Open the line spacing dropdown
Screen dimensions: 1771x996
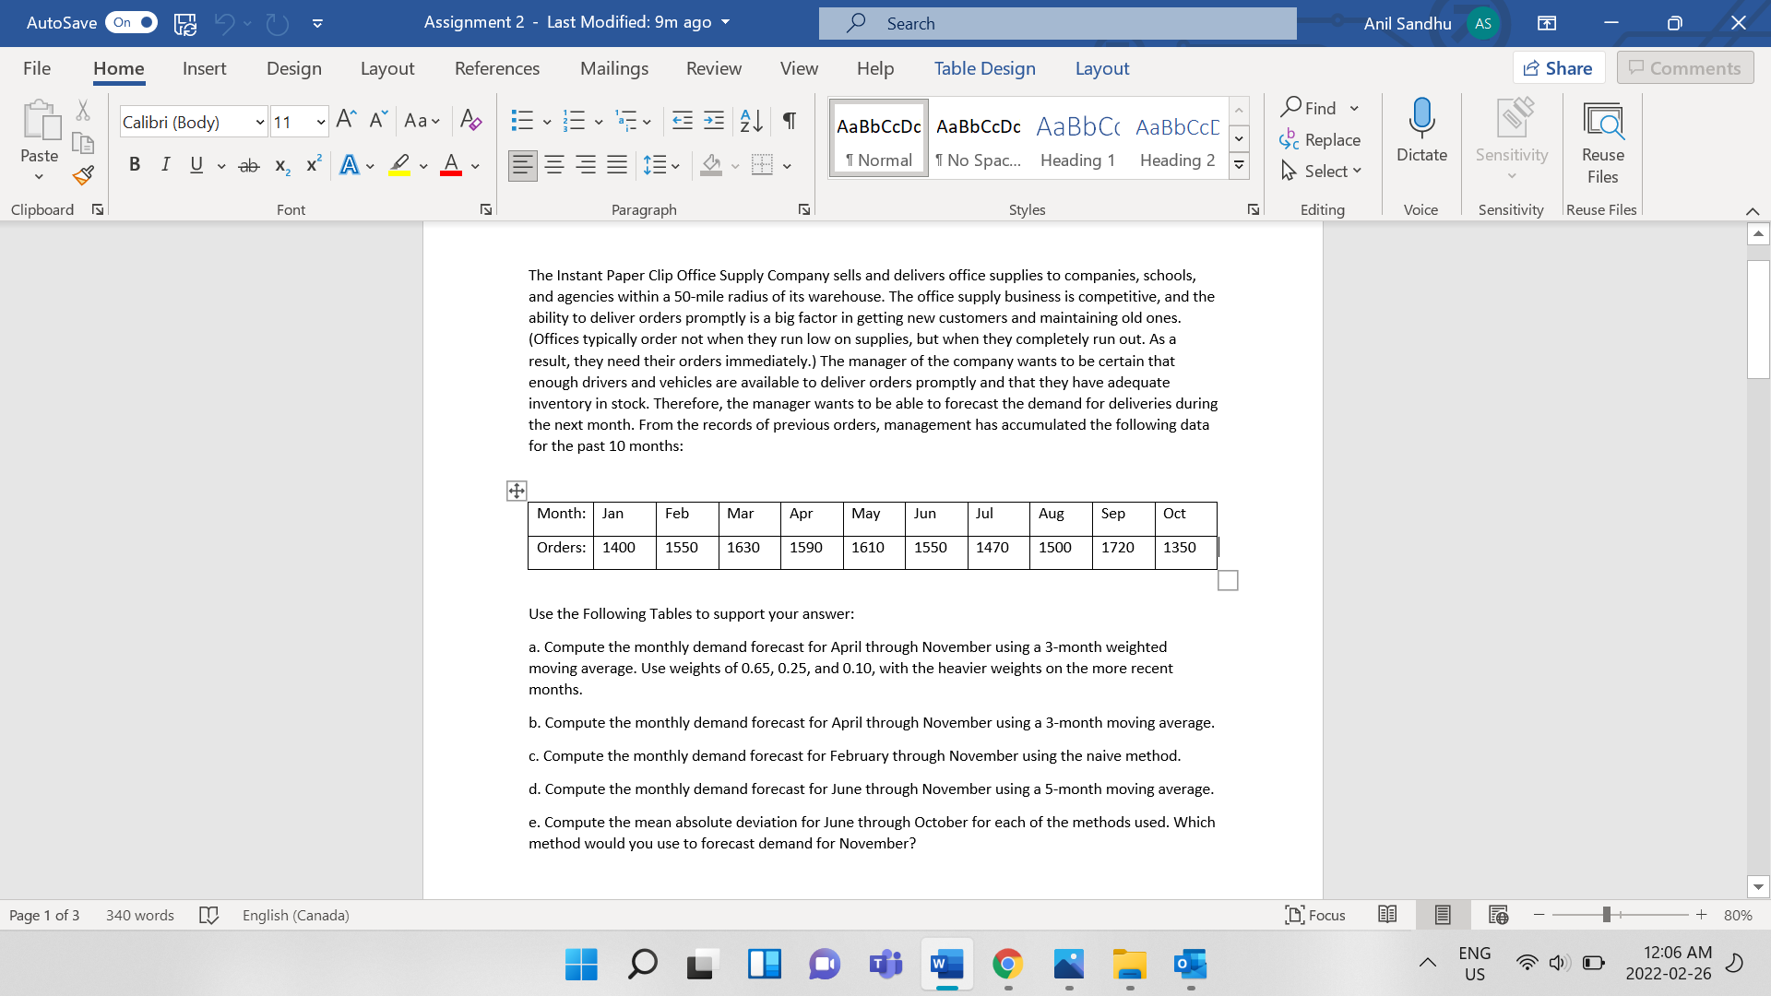pyautogui.click(x=662, y=164)
